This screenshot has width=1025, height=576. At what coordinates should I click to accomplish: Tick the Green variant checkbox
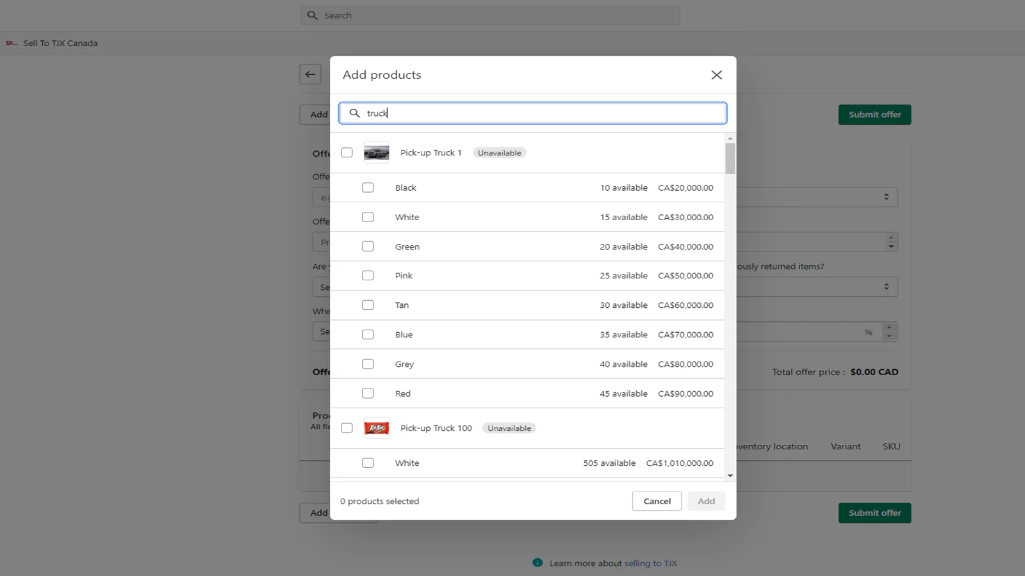click(368, 246)
